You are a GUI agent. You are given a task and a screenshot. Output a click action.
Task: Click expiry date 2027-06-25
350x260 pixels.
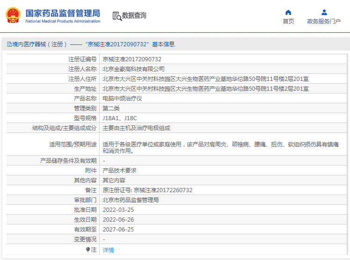coord(118,230)
